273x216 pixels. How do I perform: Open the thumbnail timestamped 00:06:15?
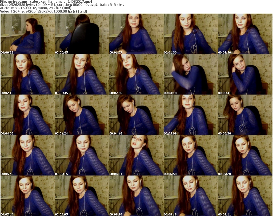coord(82,155)
